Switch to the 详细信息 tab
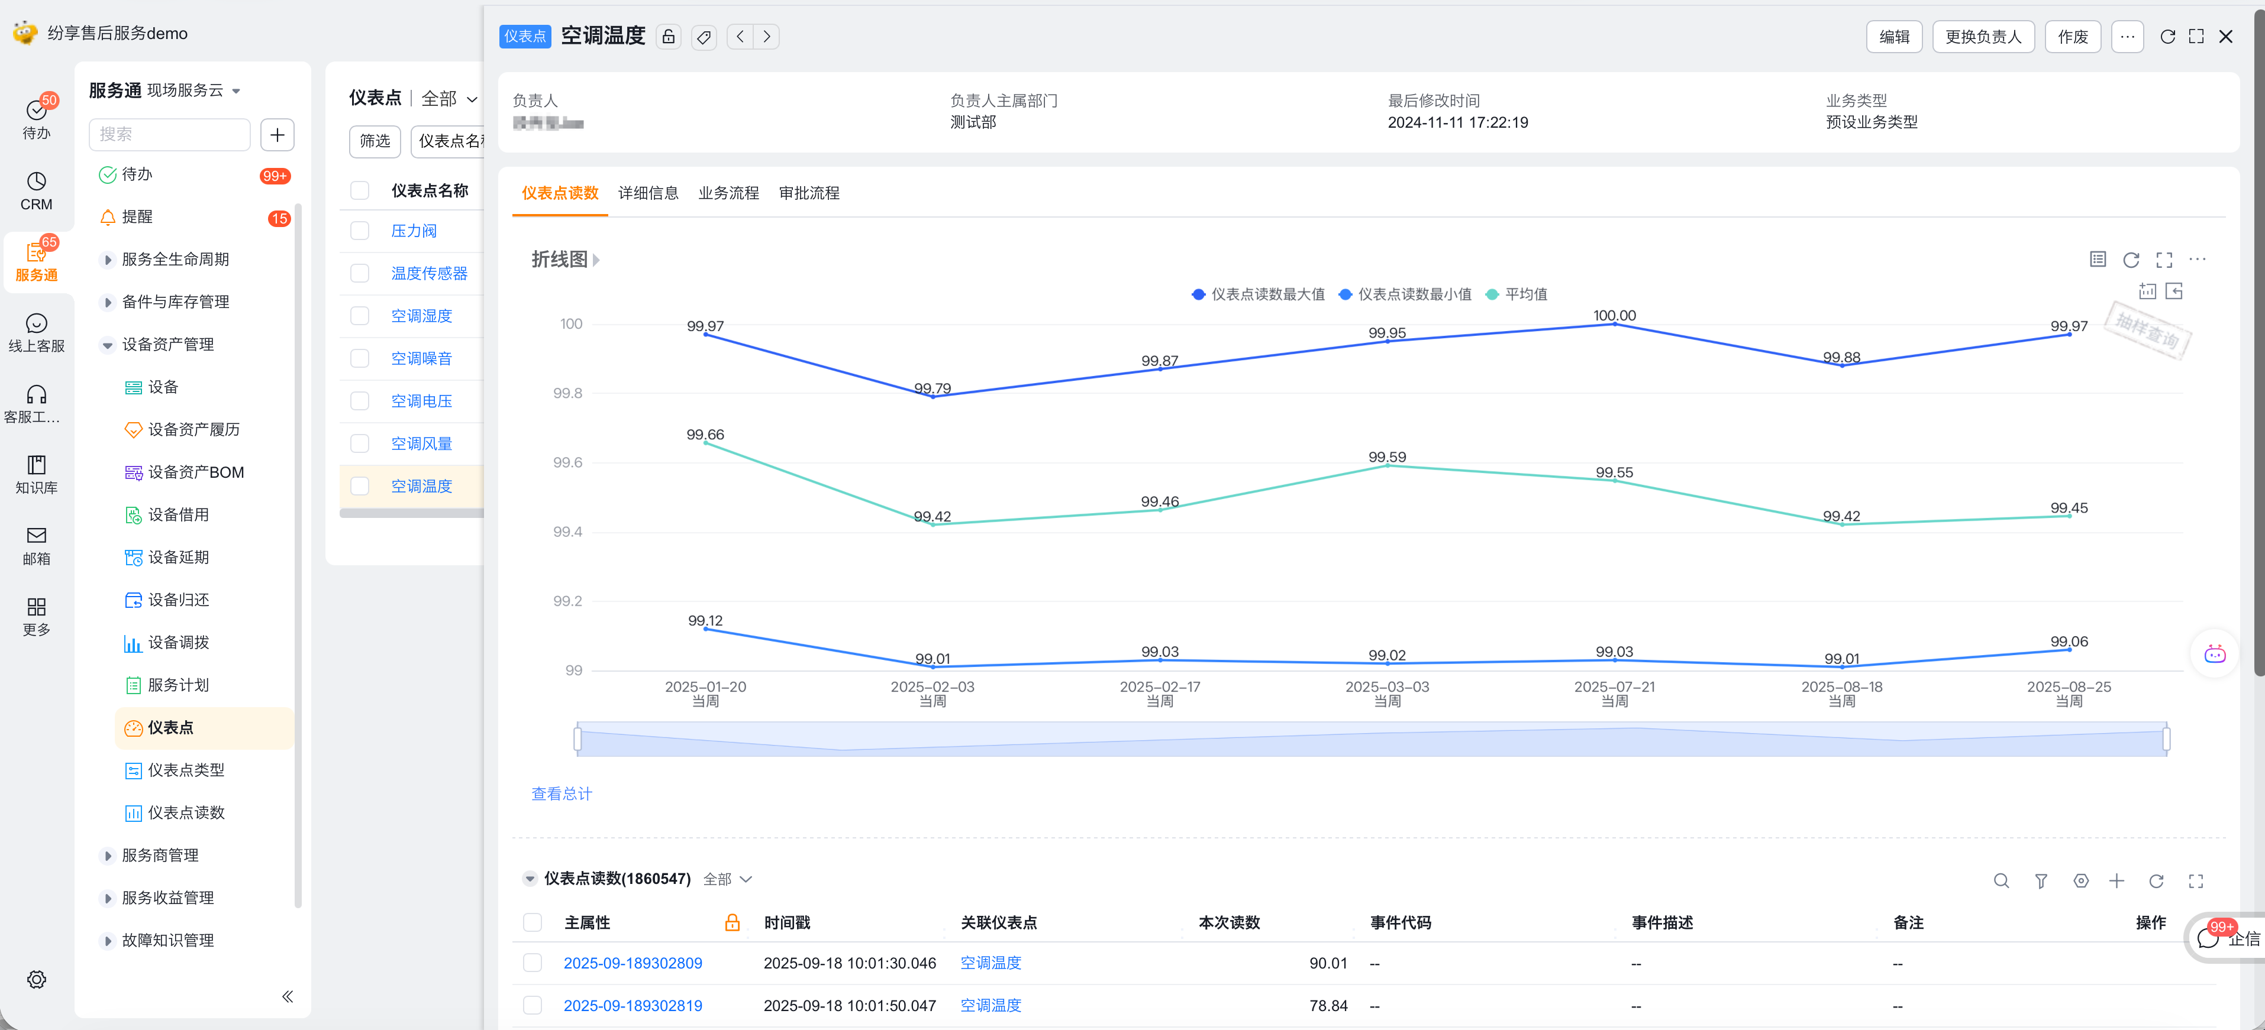 [x=648, y=193]
